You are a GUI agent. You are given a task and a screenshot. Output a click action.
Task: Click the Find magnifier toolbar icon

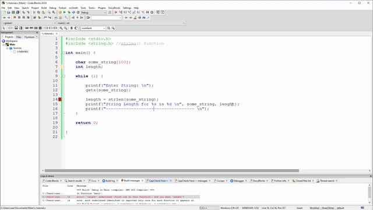click(x=49, y=12)
